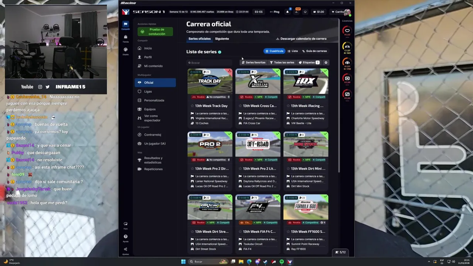Click Descargar calendario de carrera
Viewport: 473px width, 266px height.
coord(301,39)
